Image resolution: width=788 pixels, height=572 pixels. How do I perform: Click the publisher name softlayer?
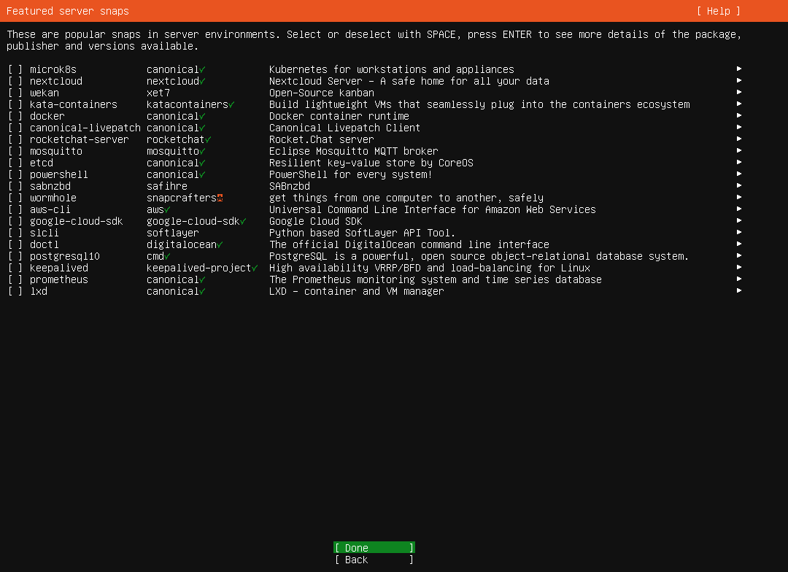172,233
